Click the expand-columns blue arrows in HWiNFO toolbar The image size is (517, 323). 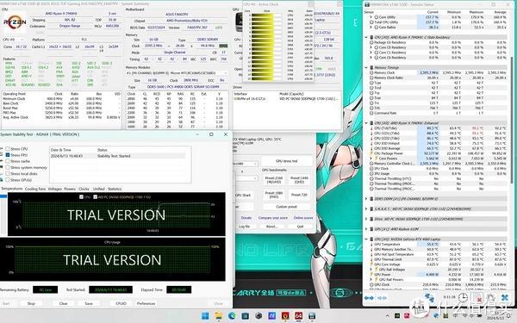[369, 298]
